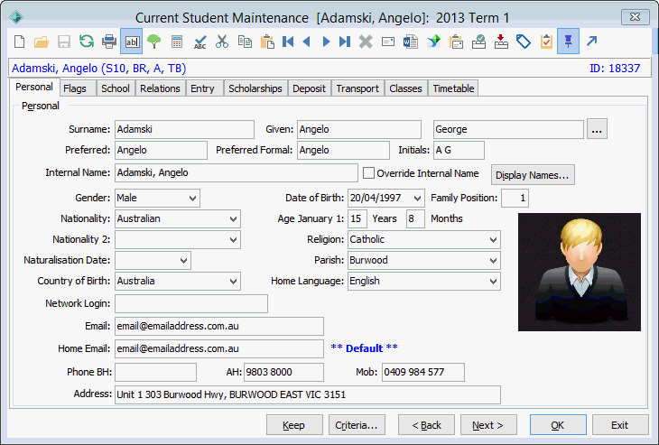This screenshot has width=659, height=445.
Task: Click the tray with red download arrow
Action: (x=501, y=42)
